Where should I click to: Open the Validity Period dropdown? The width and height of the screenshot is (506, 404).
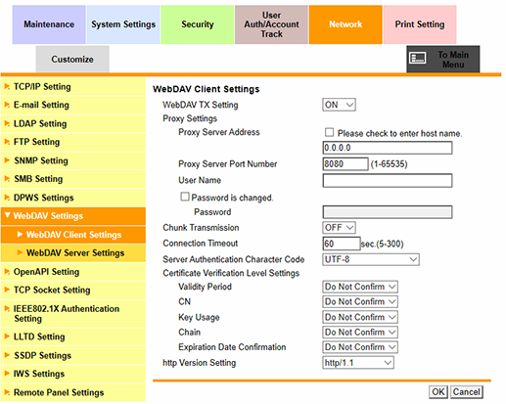coord(360,287)
